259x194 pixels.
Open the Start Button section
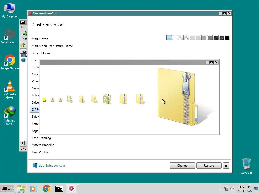tap(40, 39)
